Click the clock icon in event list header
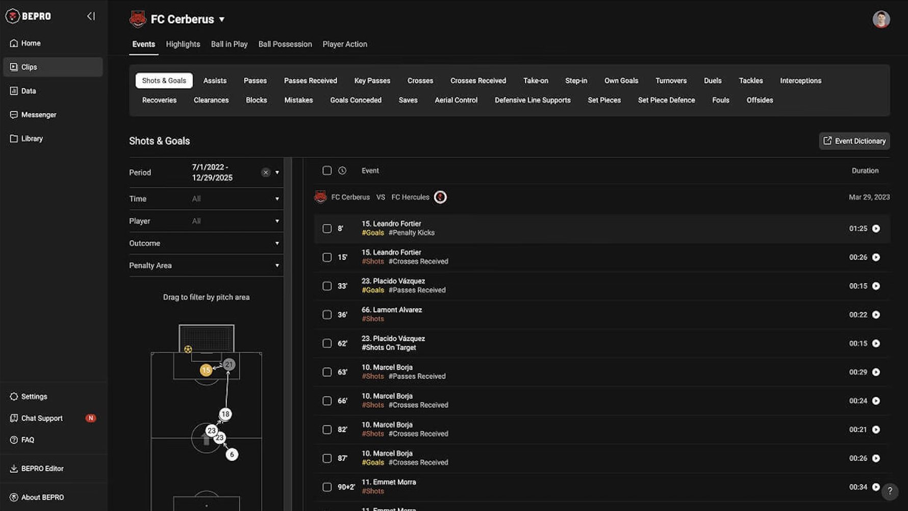Screen dimensions: 908x511 (x=342, y=171)
